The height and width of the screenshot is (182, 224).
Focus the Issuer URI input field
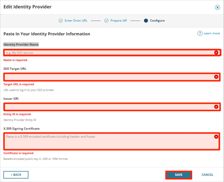[107, 107]
